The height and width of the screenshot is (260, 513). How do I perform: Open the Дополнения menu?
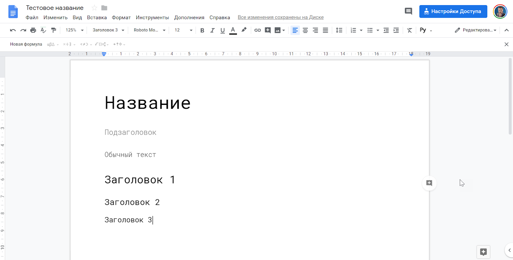189,17
